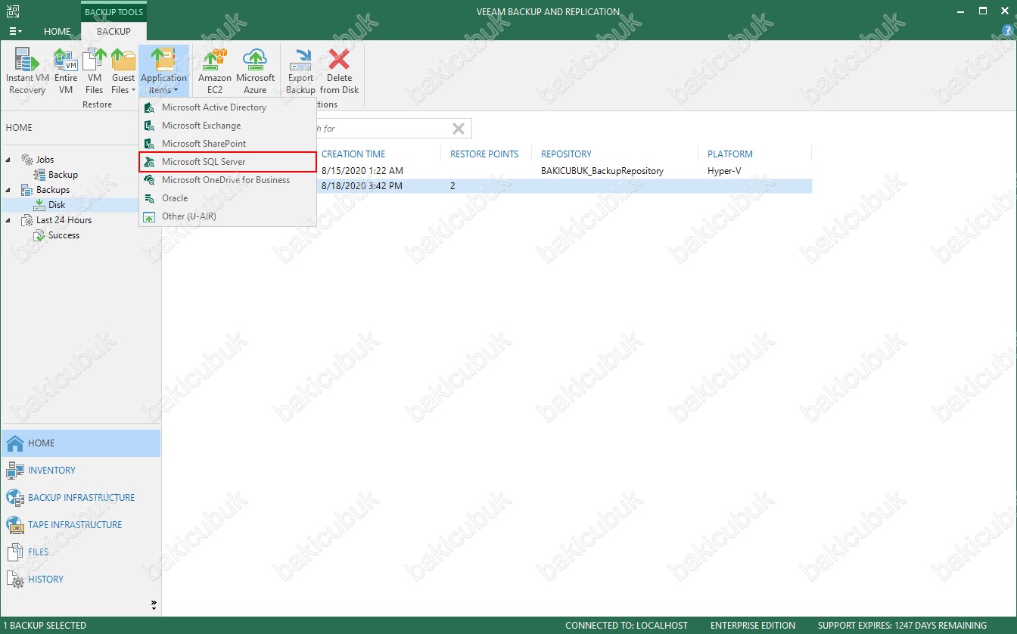Viewport: 1017px width, 634px height.
Task: Select Microsoft Active Directory menu entry
Action: [227, 107]
